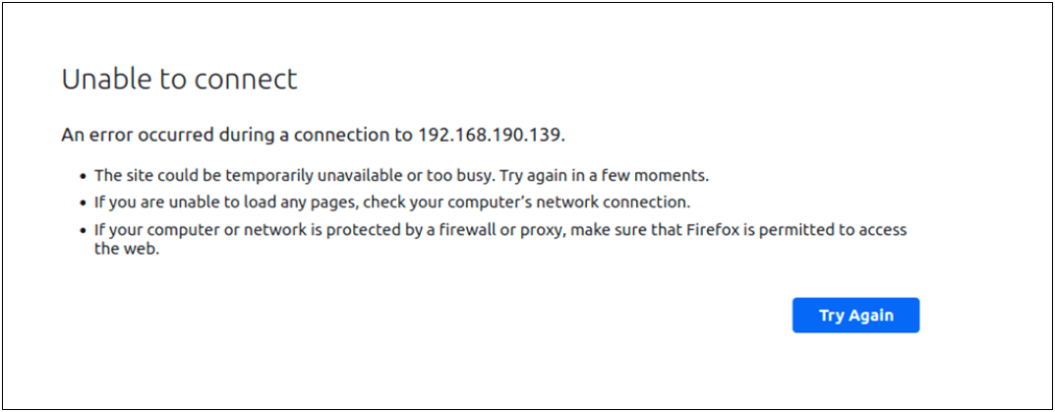The height and width of the screenshot is (412, 1055).
Task: Click "Try again in a few moments" sentence
Action: pos(604,176)
